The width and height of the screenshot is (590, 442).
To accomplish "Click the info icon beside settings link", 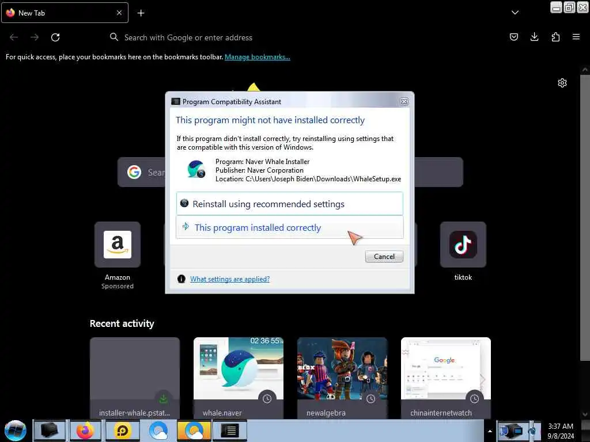I will click(181, 279).
